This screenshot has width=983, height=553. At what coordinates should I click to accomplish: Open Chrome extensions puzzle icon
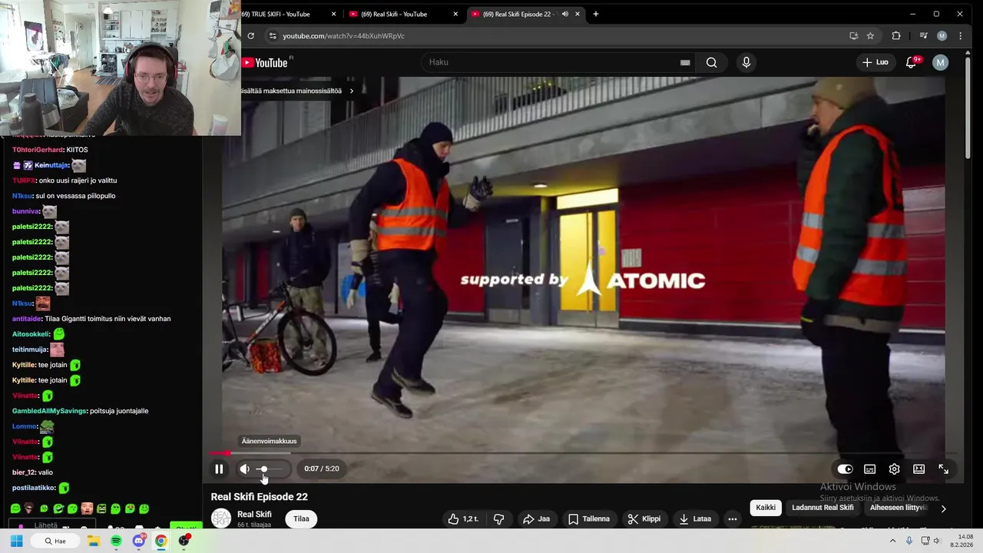click(896, 35)
